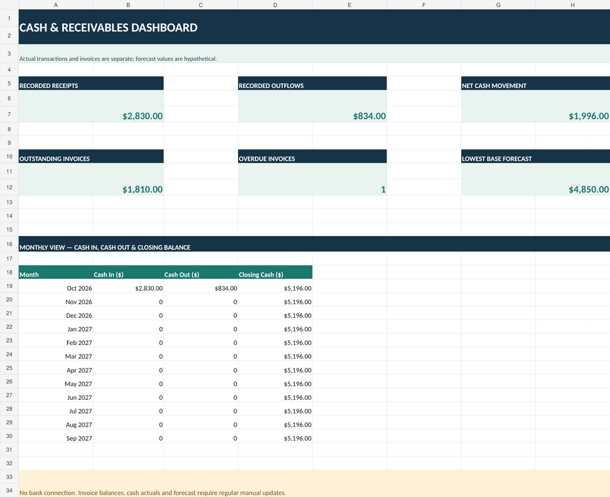Select the Feb 2027 month cell
This screenshot has height=497, width=610.
[x=55, y=340]
